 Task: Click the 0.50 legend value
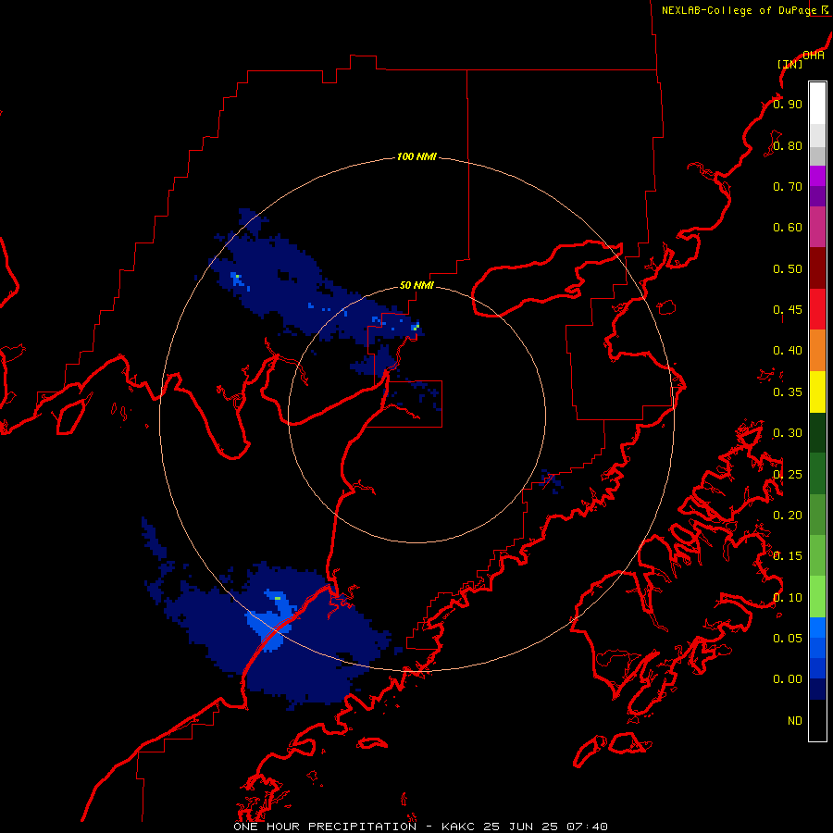tap(788, 268)
